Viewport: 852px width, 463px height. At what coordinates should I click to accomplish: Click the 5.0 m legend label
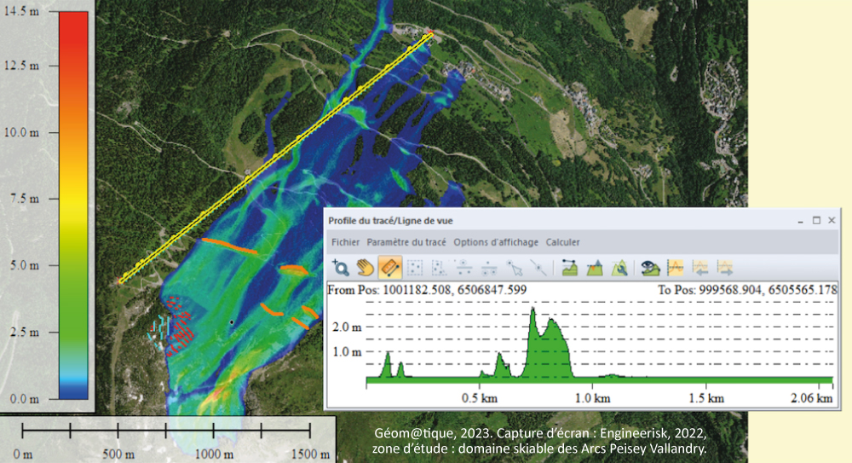(x=25, y=265)
